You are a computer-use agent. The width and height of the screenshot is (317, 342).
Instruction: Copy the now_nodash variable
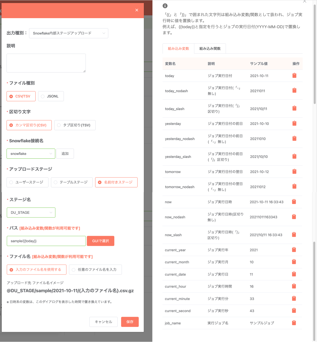[294, 217]
